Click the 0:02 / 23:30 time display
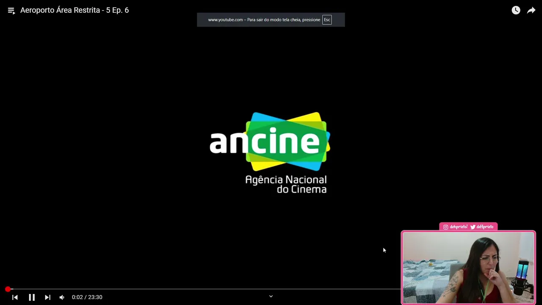Image resolution: width=542 pixels, height=305 pixels. [87, 297]
